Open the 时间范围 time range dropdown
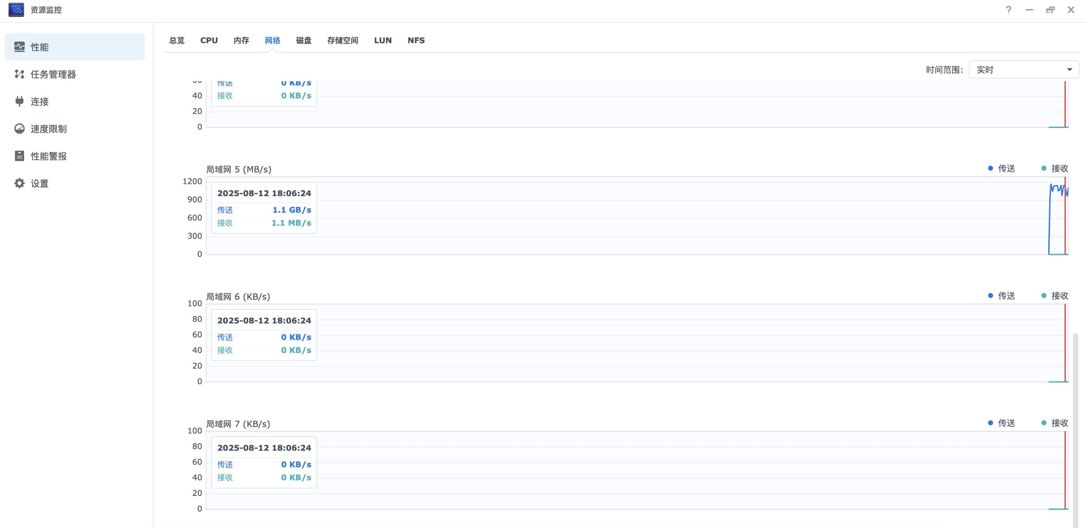The height and width of the screenshot is (528, 1086). click(1023, 69)
